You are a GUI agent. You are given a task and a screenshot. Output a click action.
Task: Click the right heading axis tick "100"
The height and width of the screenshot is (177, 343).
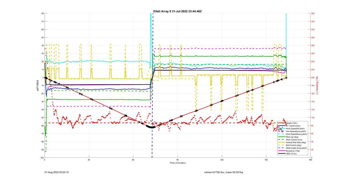(x=313, y=118)
